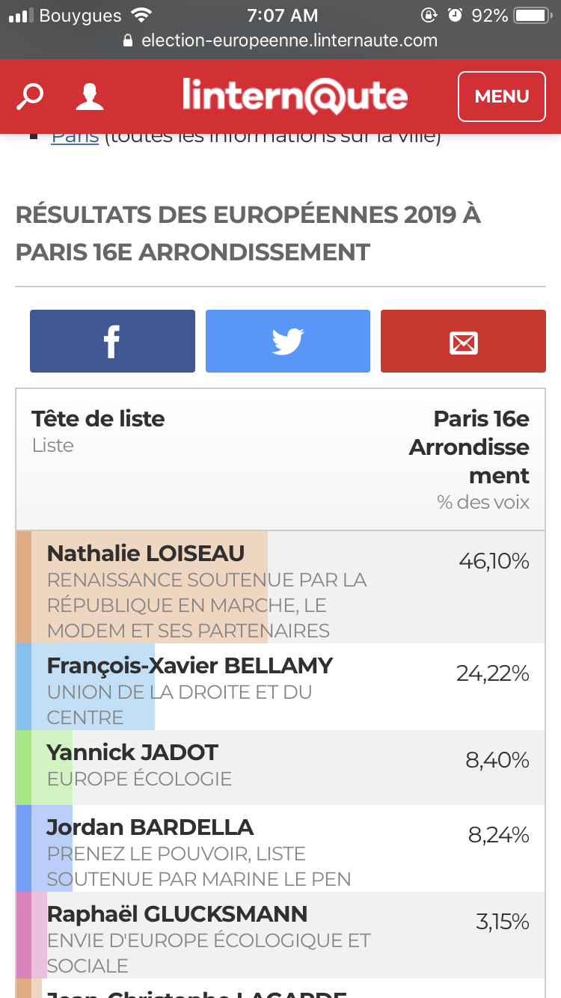Send results by email envelope icon

(463, 341)
